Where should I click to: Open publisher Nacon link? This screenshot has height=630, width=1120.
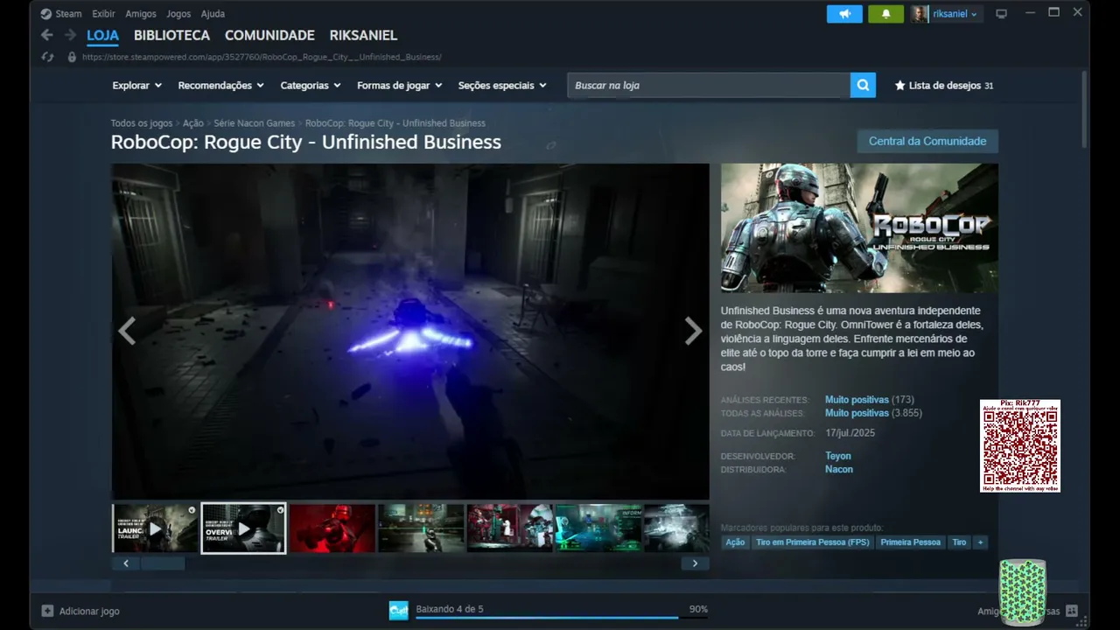839,470
